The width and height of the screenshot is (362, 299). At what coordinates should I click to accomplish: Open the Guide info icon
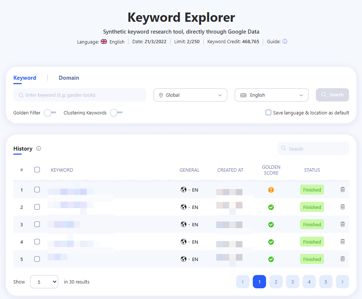pos(285,42)
